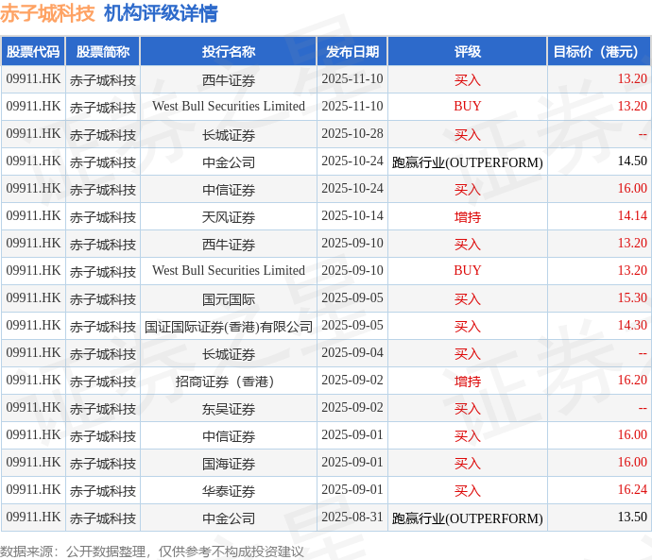Select the 国元国际 cell
Viewport: 652px width, 560px height.
tap(229, 299)
